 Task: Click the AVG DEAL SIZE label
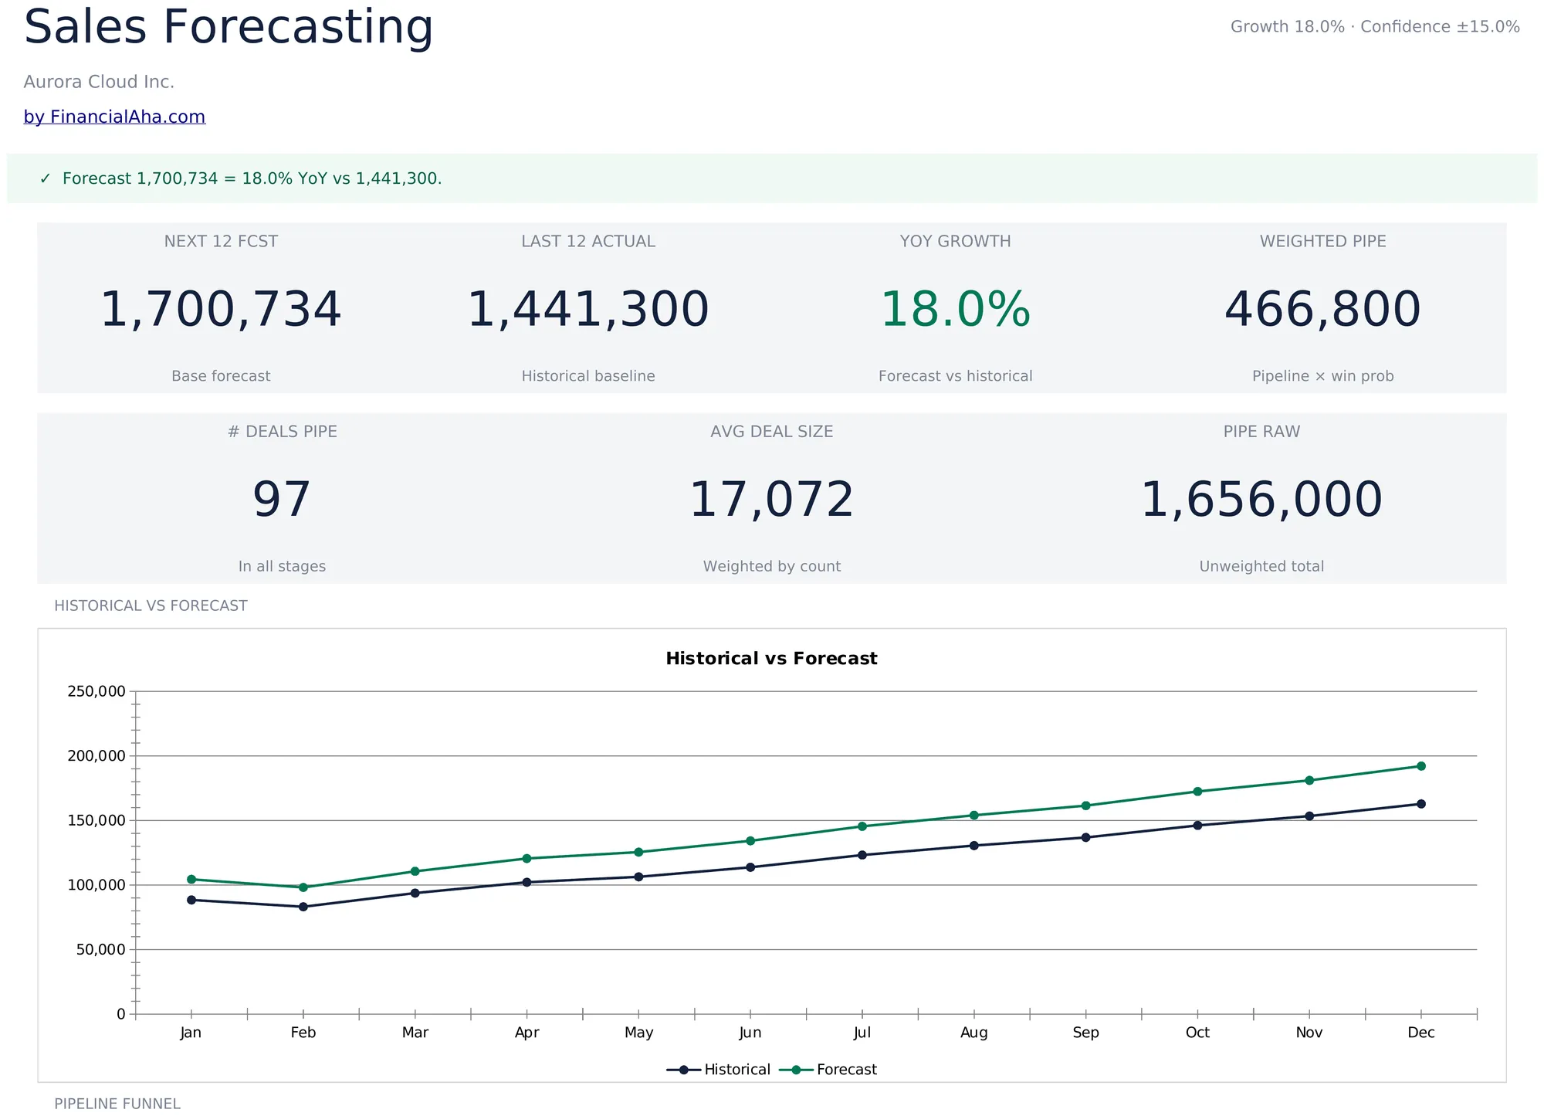[772, 432]
